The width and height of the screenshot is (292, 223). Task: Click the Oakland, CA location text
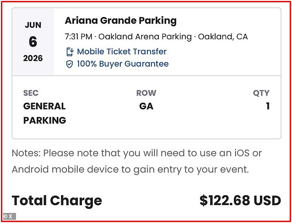pos(223,37)
